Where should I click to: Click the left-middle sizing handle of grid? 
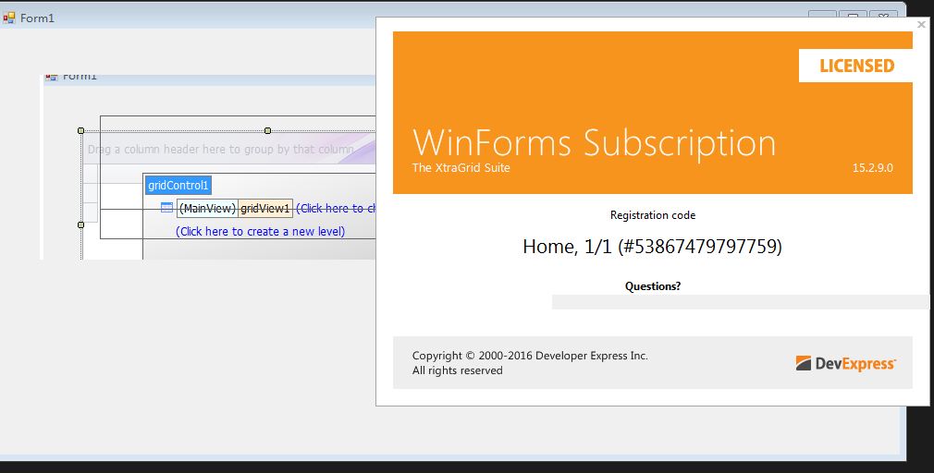pyautogui.click(x=81, y=224)
